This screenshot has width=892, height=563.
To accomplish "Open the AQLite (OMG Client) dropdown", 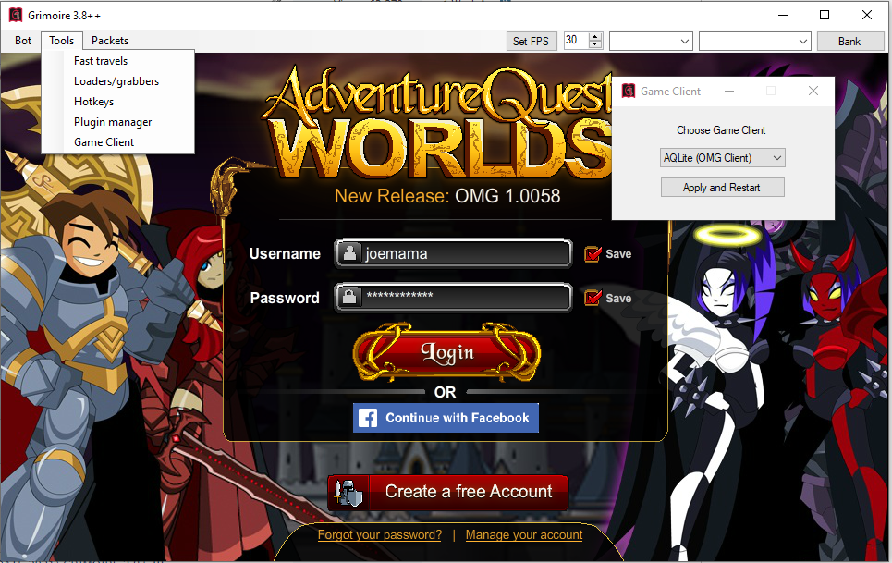I will pos(723,157).
